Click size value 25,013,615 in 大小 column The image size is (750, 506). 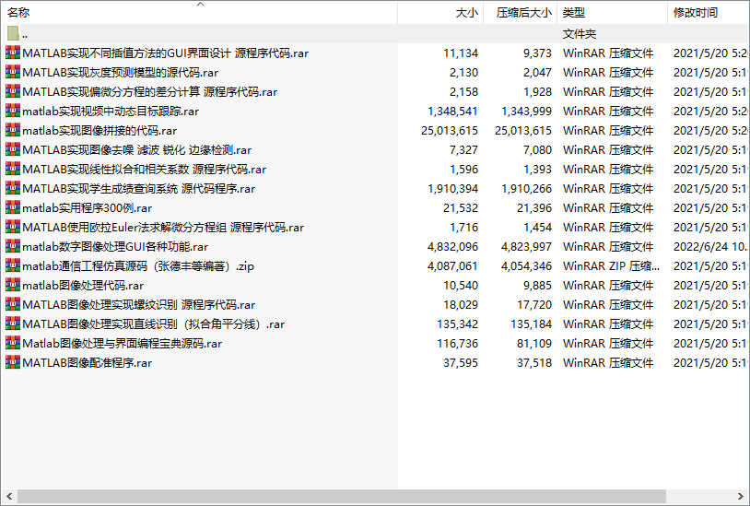449,131
